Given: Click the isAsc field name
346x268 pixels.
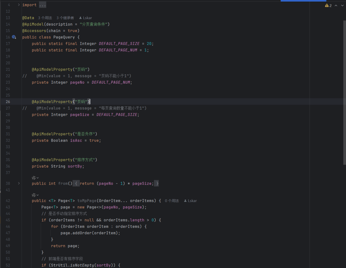Looking at the screenshot, I should click(76, 141).
